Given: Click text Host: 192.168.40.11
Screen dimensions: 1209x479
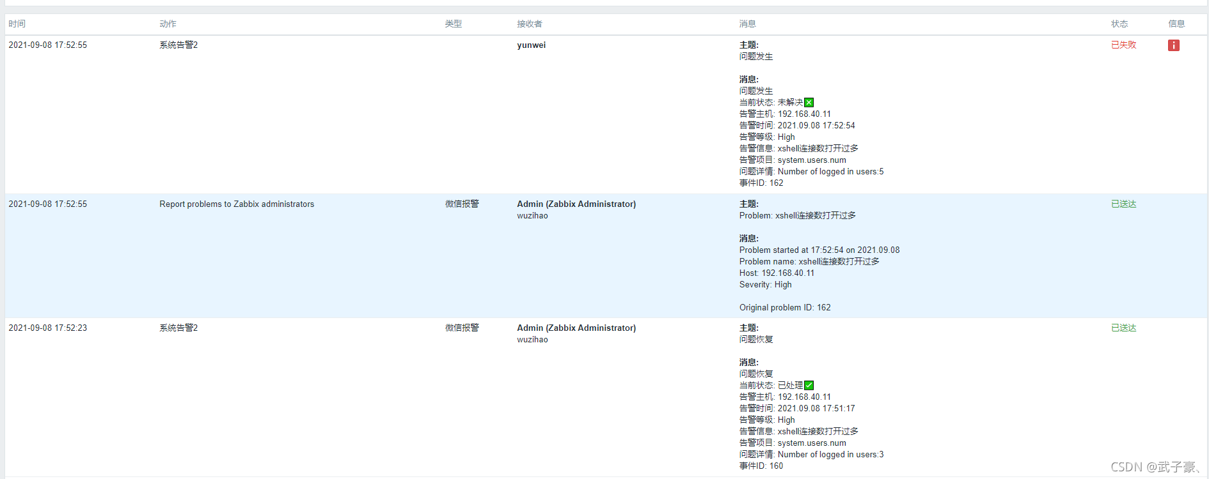Looking at the screenshot, I should [x=777, y=273].
